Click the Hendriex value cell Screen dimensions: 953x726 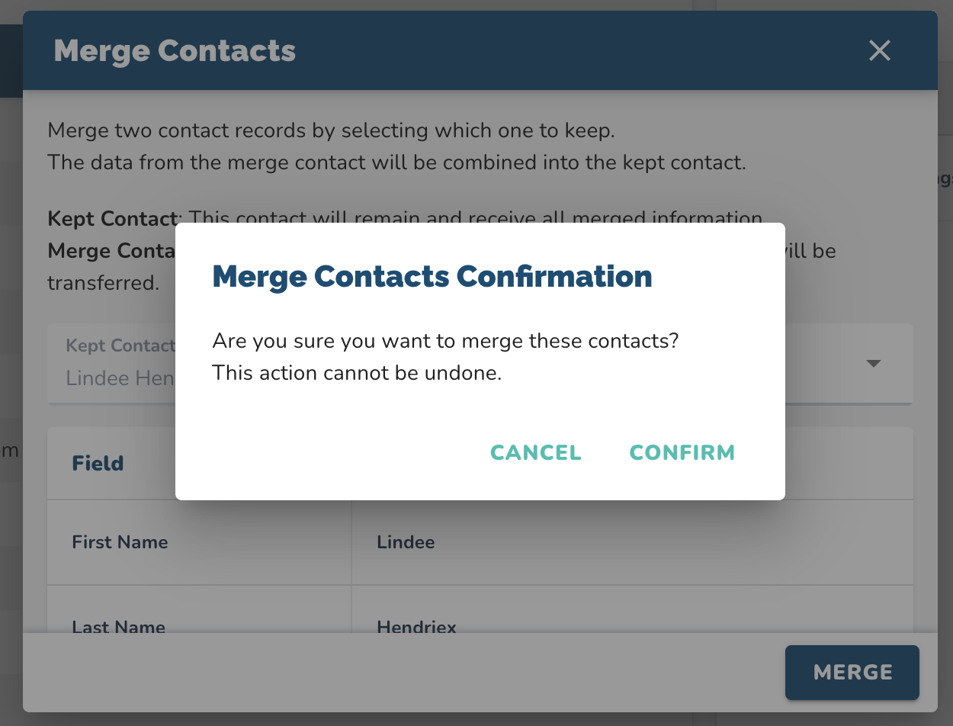[416, 627]
